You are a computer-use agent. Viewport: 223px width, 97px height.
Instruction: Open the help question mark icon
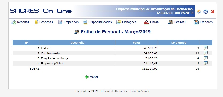(x=206, y=12)
